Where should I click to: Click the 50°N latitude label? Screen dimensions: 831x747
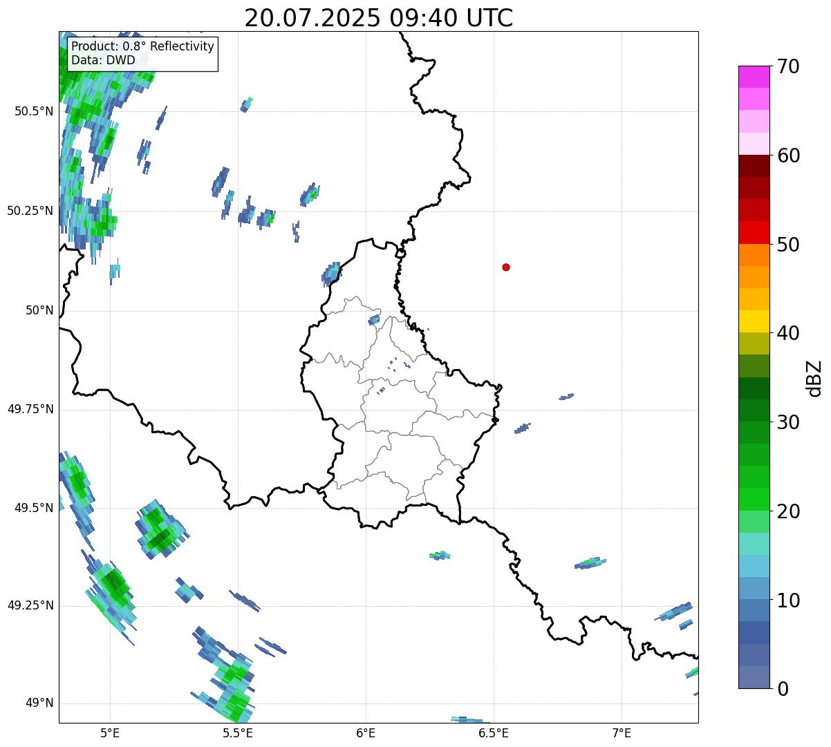(x=39, y=310)
